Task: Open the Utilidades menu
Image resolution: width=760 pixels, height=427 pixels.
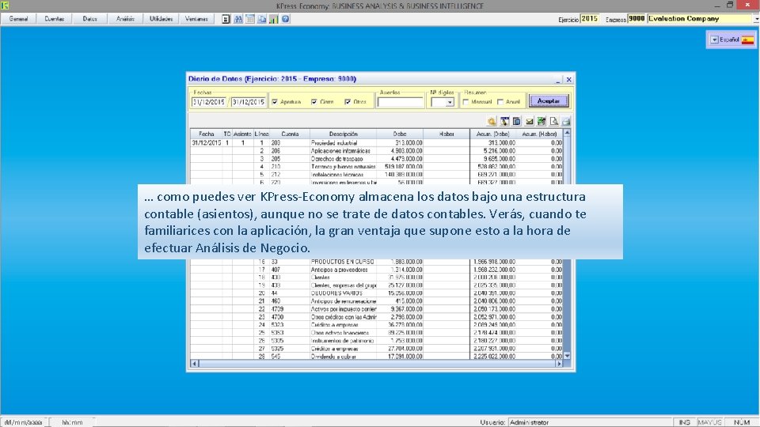Action: pyautogui.click(x=161, y=19)
